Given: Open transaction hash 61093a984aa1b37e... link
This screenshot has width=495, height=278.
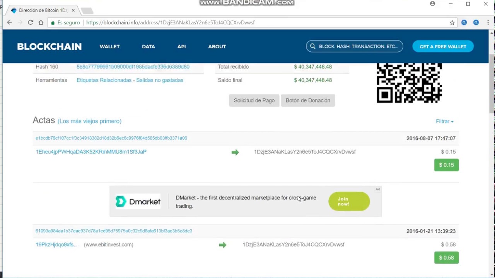Looking at the screenshot, I should click(114, 231).
